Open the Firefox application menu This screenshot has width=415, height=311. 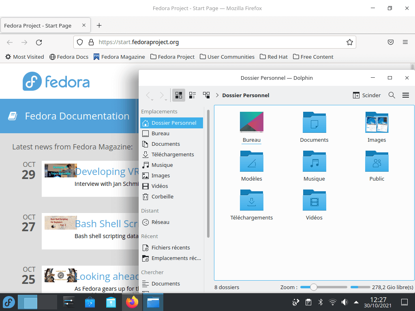[x=405, y=42]
